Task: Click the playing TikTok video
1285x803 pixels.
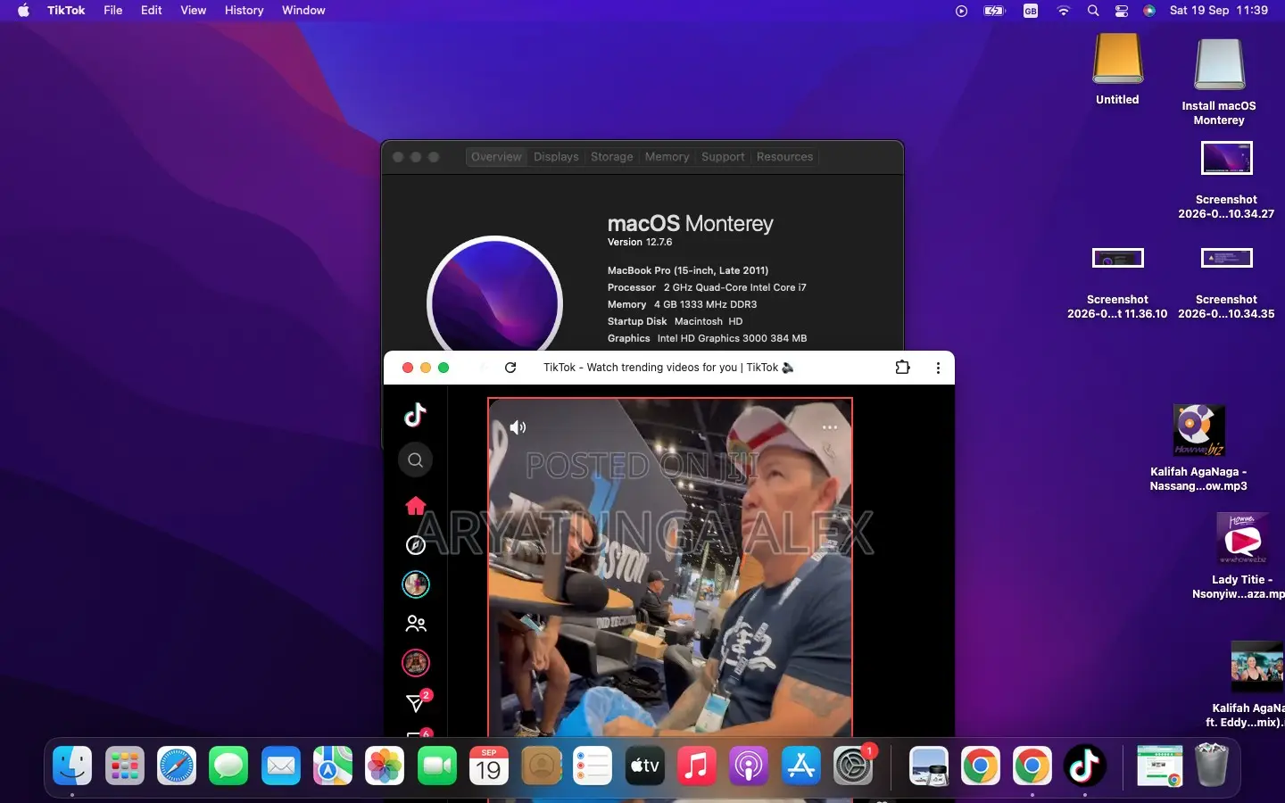Action: [670, 567]
